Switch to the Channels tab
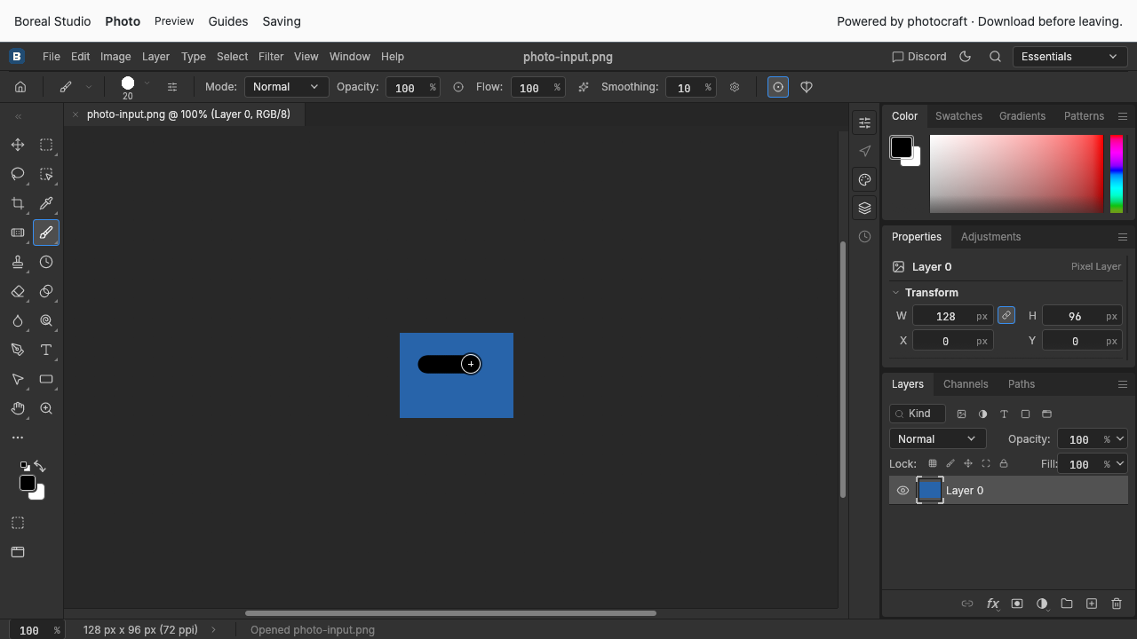Screen dimensions: 1137x639 point(966,384)
